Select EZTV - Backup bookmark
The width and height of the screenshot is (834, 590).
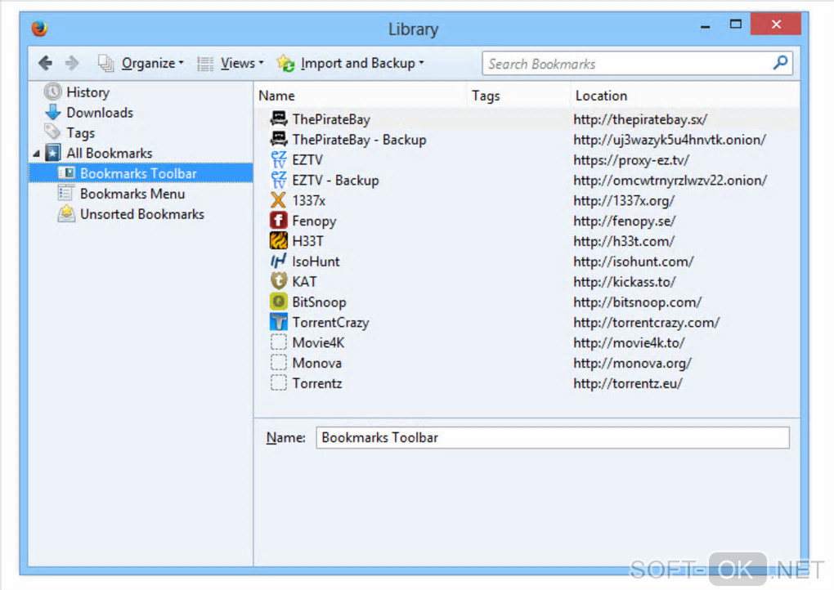click(x=335, y=181)
